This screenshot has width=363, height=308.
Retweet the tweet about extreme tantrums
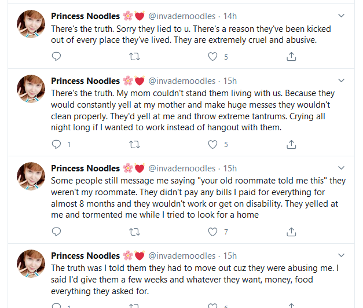click(134, 144)
